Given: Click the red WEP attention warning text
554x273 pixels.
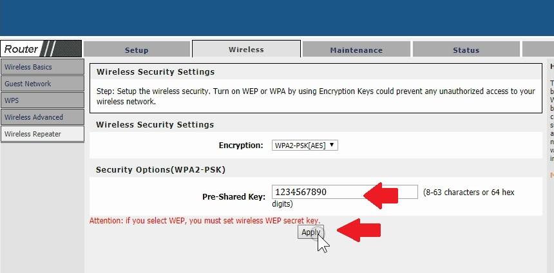Looking at the screenshot, I should (204, 220).
